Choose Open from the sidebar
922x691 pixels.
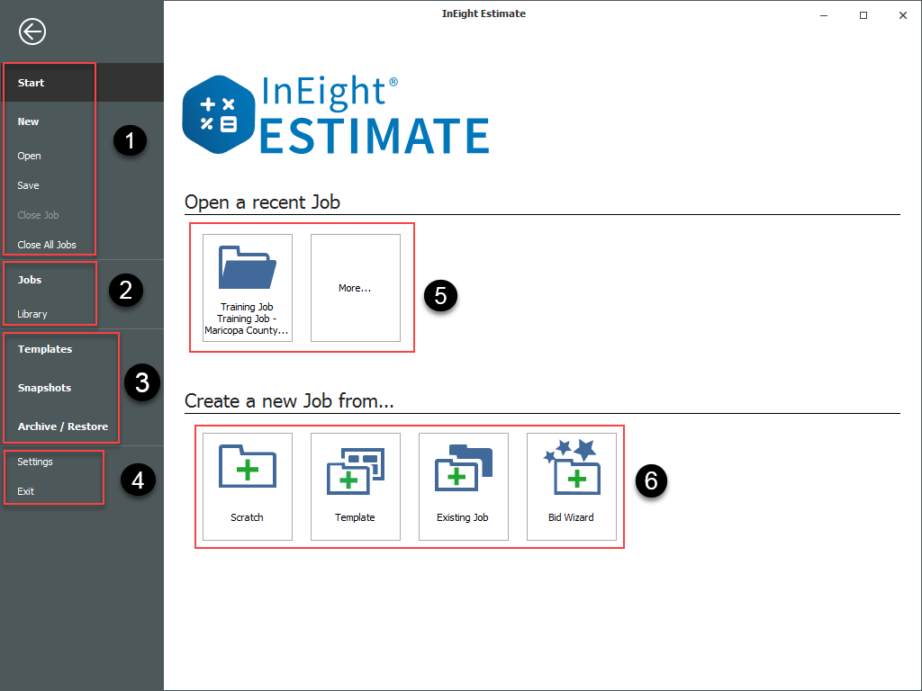[x=30, y=156]
